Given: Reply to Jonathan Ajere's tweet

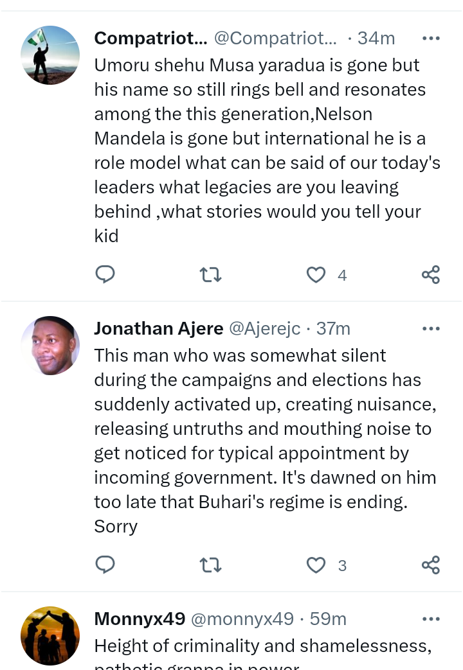Looking at the screenshot, I should click(105, 565).
